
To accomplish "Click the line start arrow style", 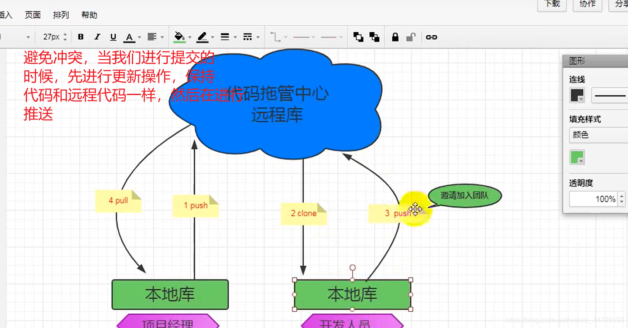I will pos(302,38).
